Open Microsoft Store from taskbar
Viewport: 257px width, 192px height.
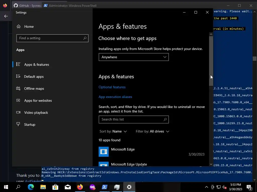point(55,187)
